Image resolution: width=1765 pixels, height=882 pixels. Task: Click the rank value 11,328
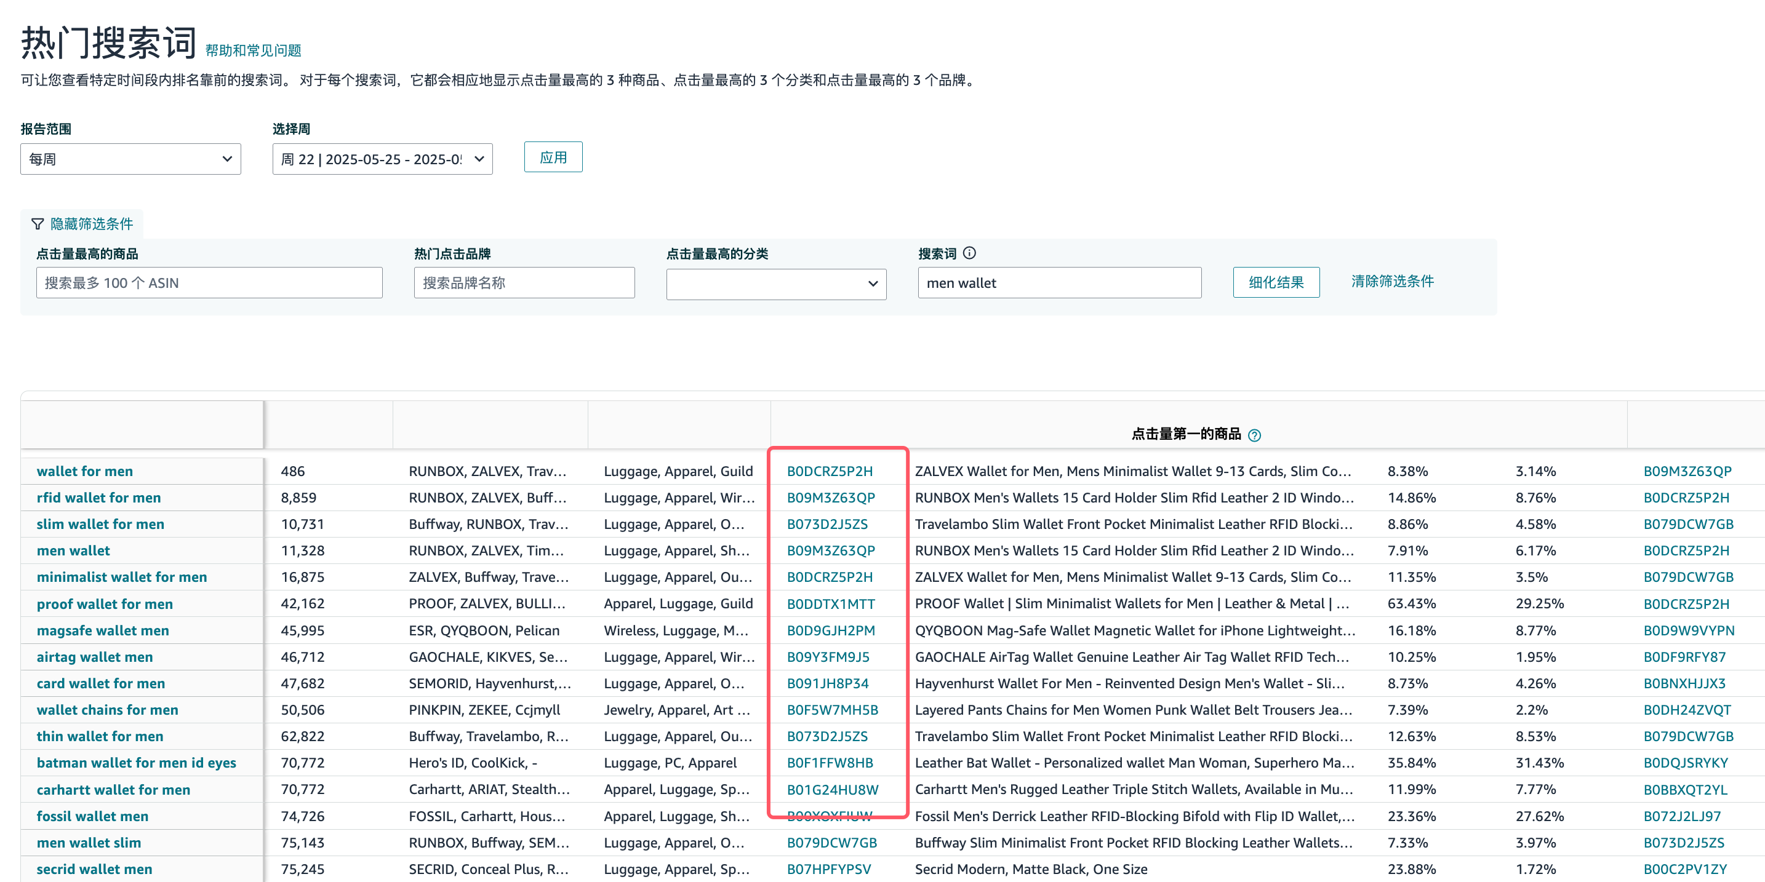[x=302, y=550]
